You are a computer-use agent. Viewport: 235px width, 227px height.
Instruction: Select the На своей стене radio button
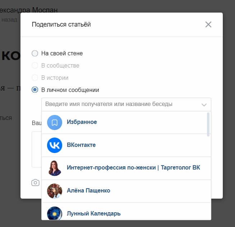(35, 54)
